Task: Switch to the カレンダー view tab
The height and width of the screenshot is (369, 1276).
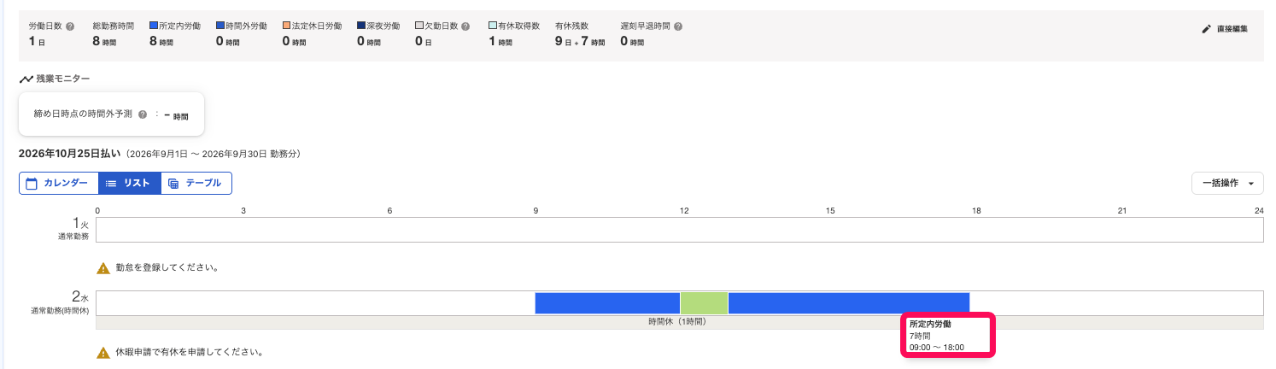Action: pyautogui.click(x=58, y=183)
